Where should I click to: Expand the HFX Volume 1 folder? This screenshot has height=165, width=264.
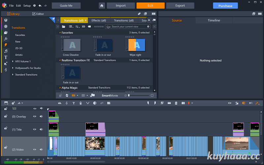13,61
